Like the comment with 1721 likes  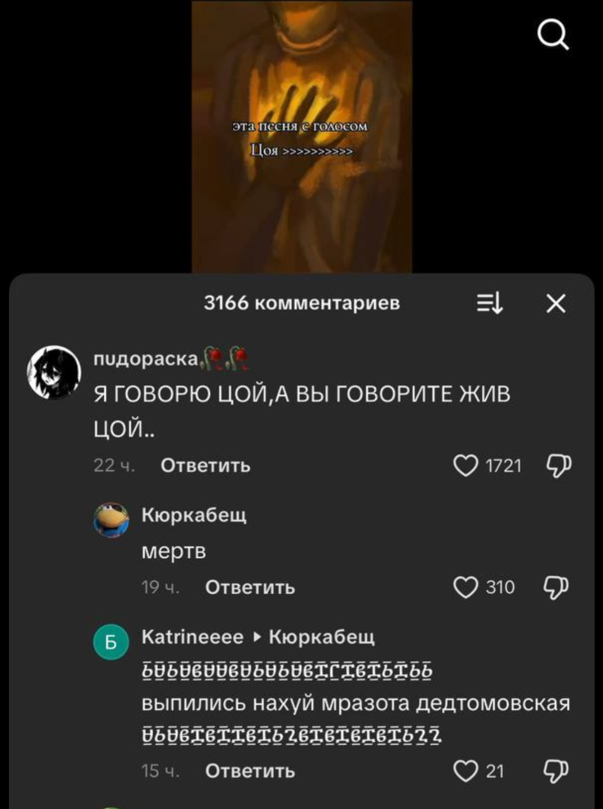click(466, 465)
